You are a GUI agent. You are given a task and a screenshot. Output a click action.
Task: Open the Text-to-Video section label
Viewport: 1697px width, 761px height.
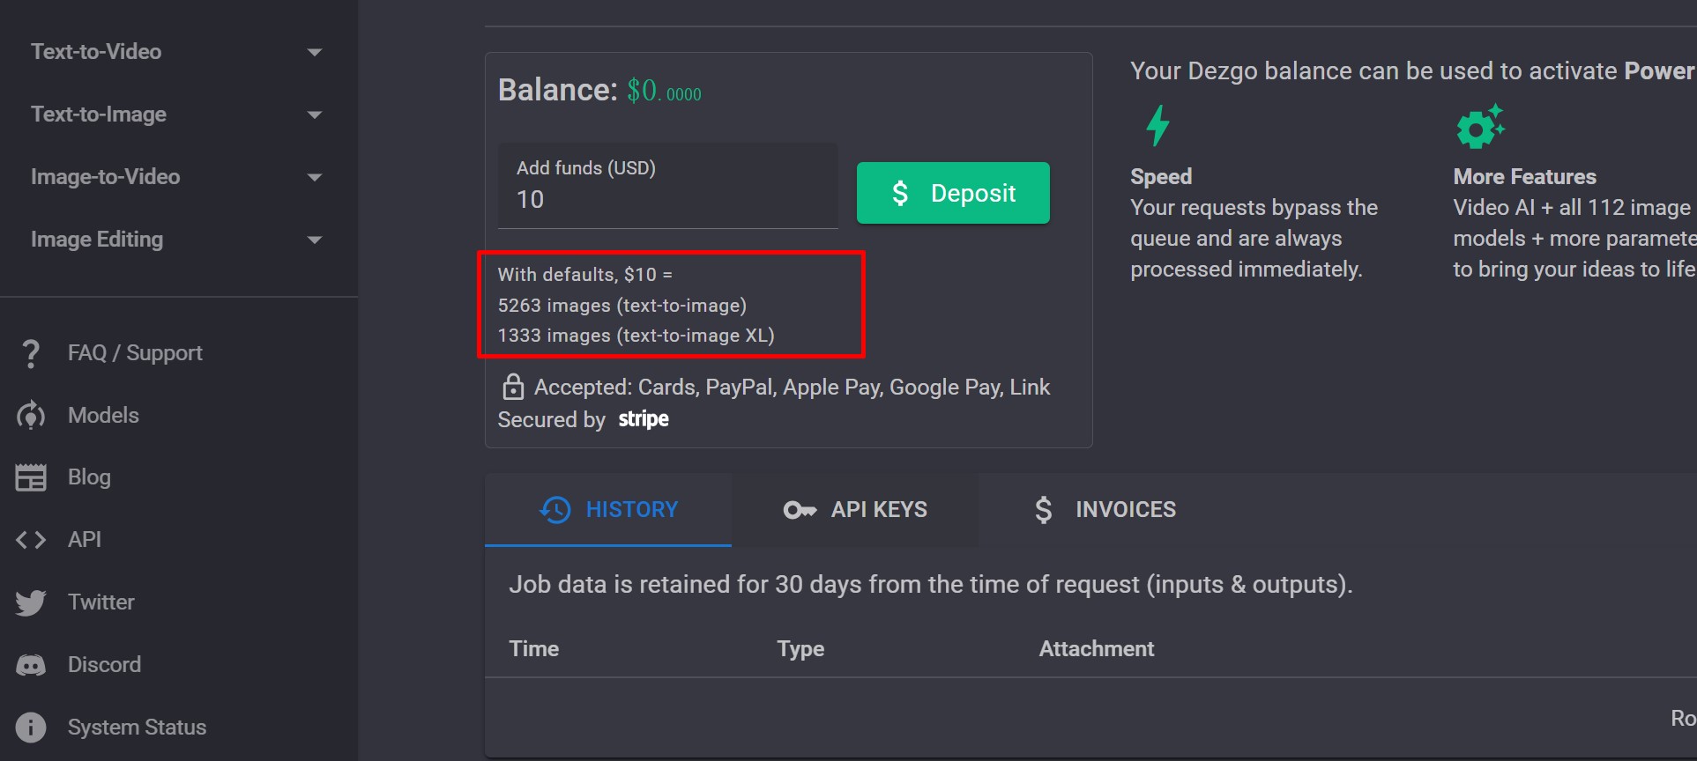(x=96, y=52)
